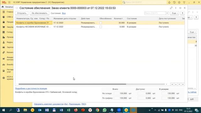Image resolution: width=201 pixels, height=113 pixels.
Task: Open Оформить комплект документов link
Action: 49,104
